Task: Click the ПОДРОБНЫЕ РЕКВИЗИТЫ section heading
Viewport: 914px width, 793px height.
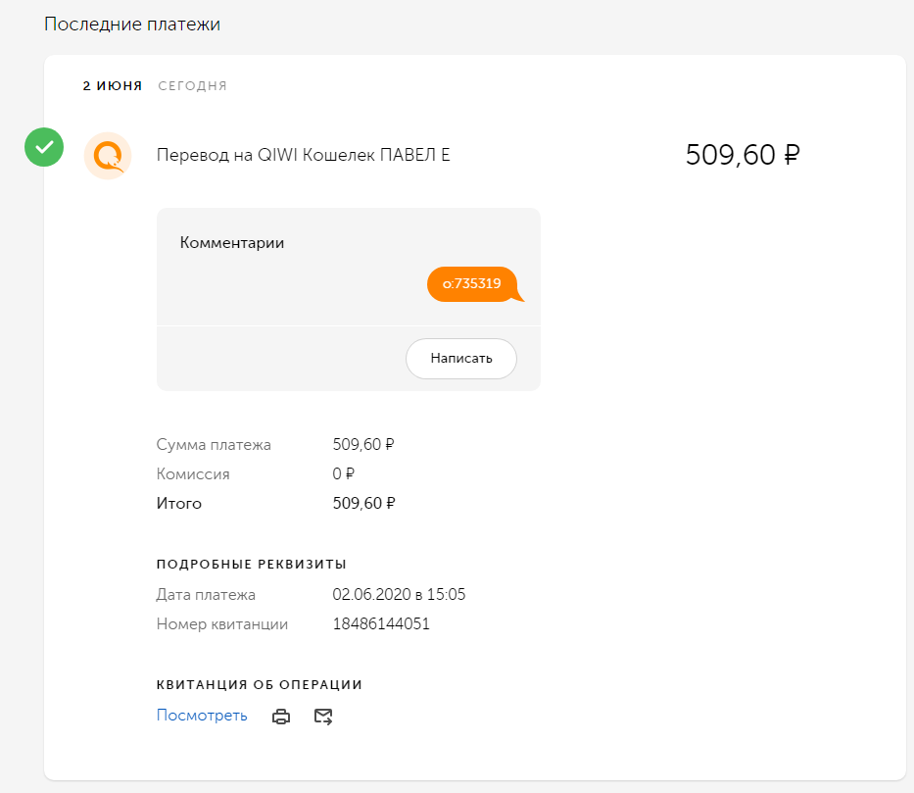Action: [x=251, y=564]
